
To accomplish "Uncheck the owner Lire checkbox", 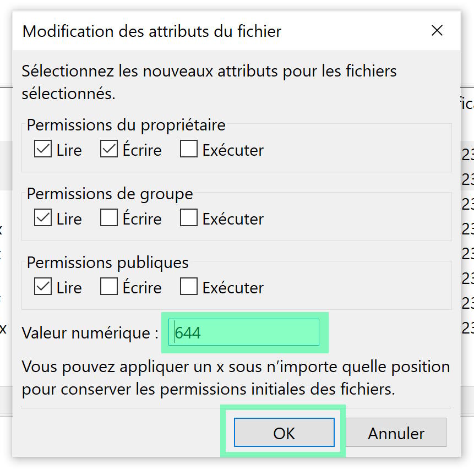I will [43, 150].
